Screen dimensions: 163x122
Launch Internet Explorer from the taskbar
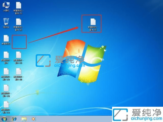(x=14, y=119)
